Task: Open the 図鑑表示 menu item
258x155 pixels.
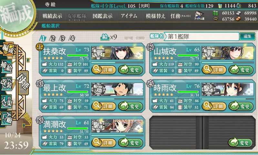Action: pos(102,16)
